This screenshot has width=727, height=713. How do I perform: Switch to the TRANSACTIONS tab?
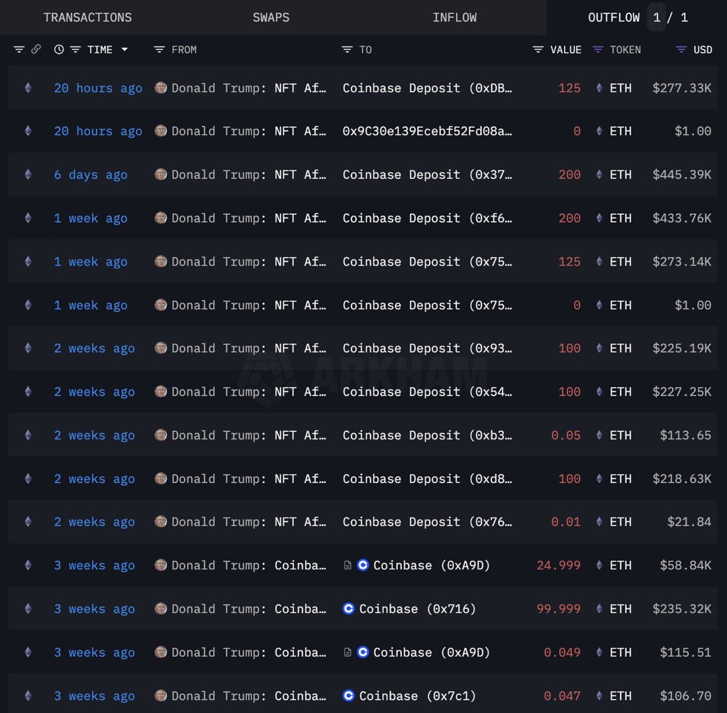pos(87,17)
